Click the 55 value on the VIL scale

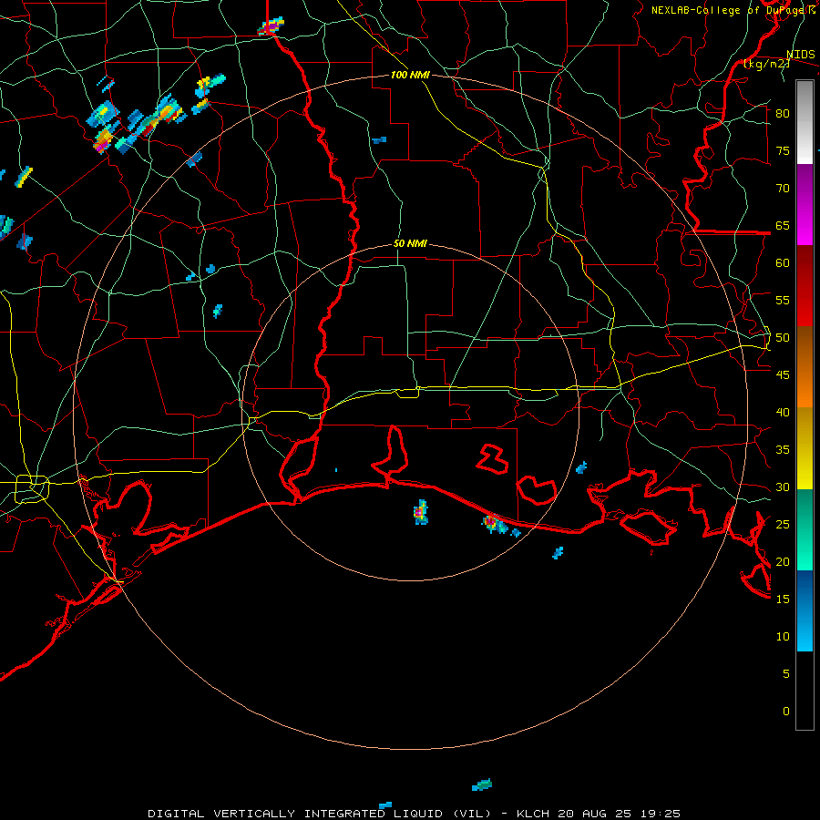point(783,300)
